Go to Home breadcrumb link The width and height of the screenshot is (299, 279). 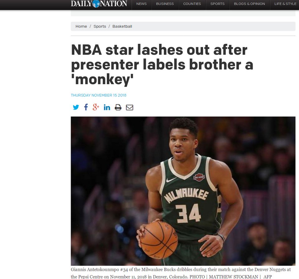[81, 26]
